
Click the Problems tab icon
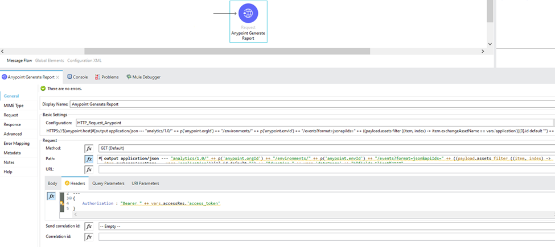pos(97,77)
